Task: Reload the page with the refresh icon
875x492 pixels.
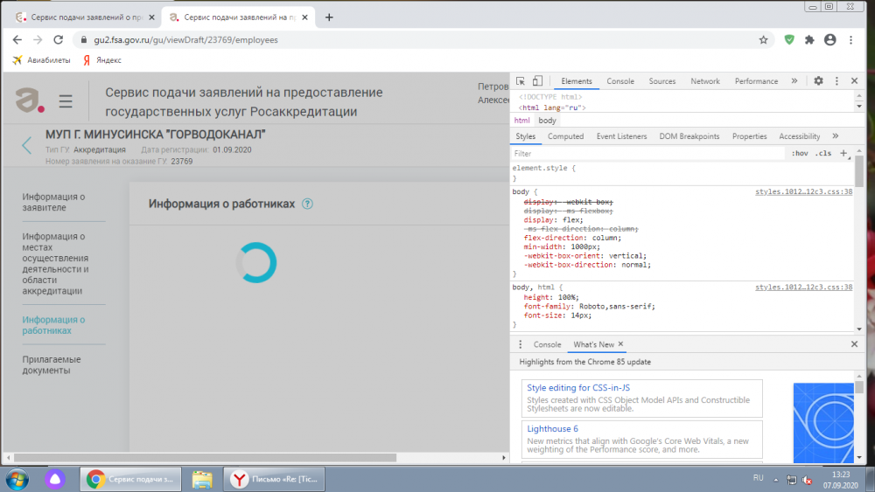Action: click(59, 40)
